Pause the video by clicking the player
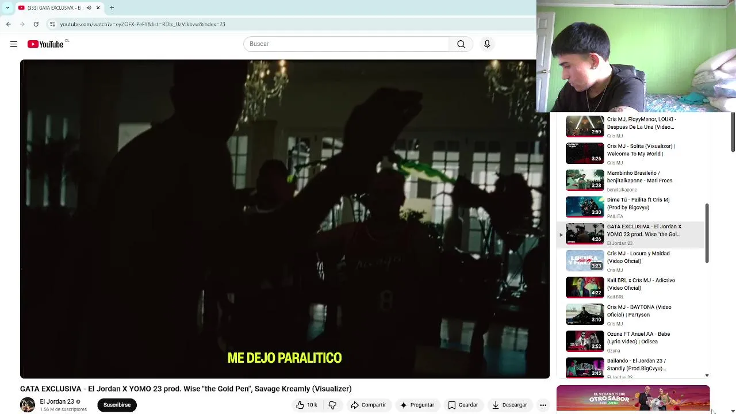The image size is (736, 414). pyautogui.click(x=285, y=218)
